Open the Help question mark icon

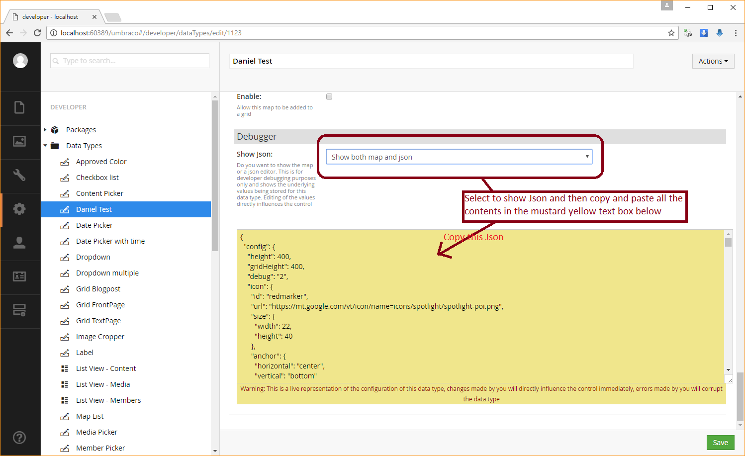[19, 438]
